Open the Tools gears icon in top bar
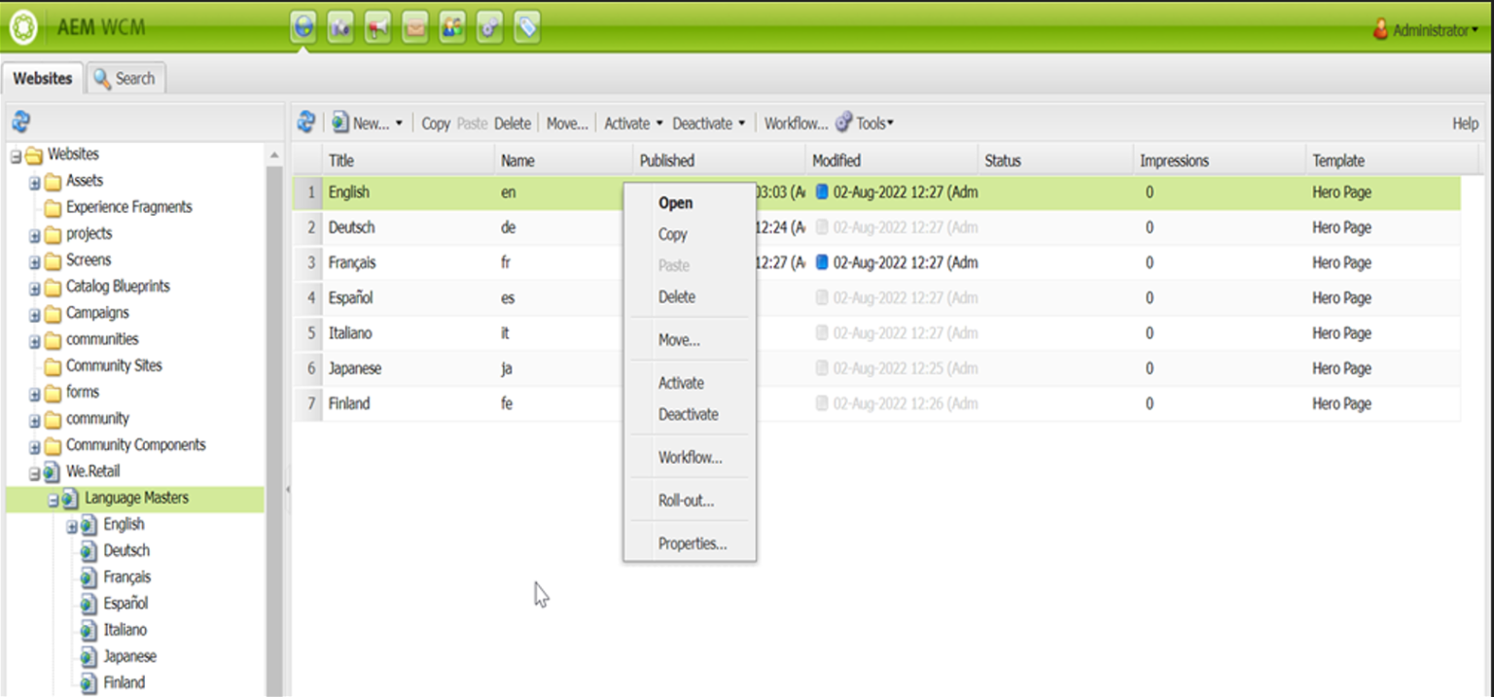 pos(489,27)
